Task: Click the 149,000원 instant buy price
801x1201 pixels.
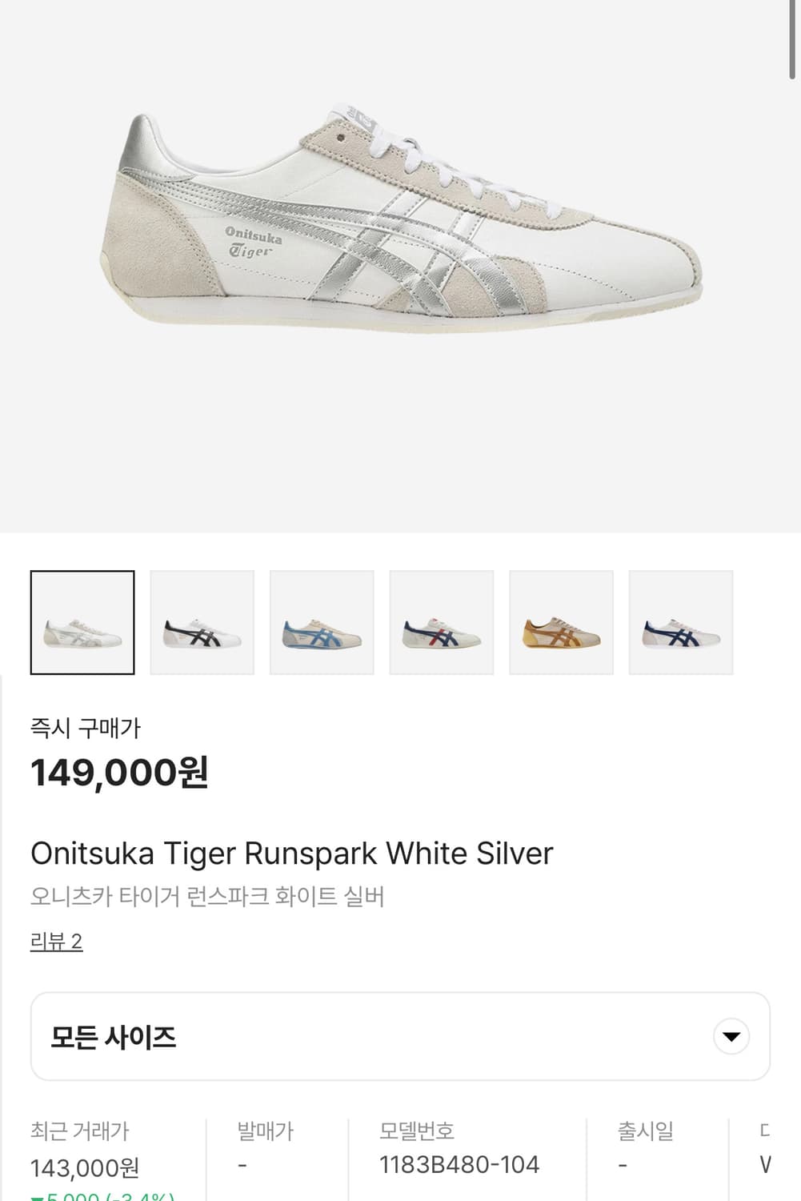Action: coord(119,773)
